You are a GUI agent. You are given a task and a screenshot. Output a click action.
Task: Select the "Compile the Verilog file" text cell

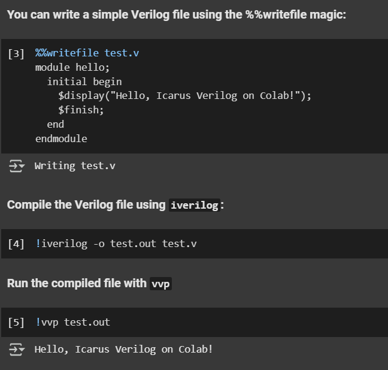click(86, 205)
